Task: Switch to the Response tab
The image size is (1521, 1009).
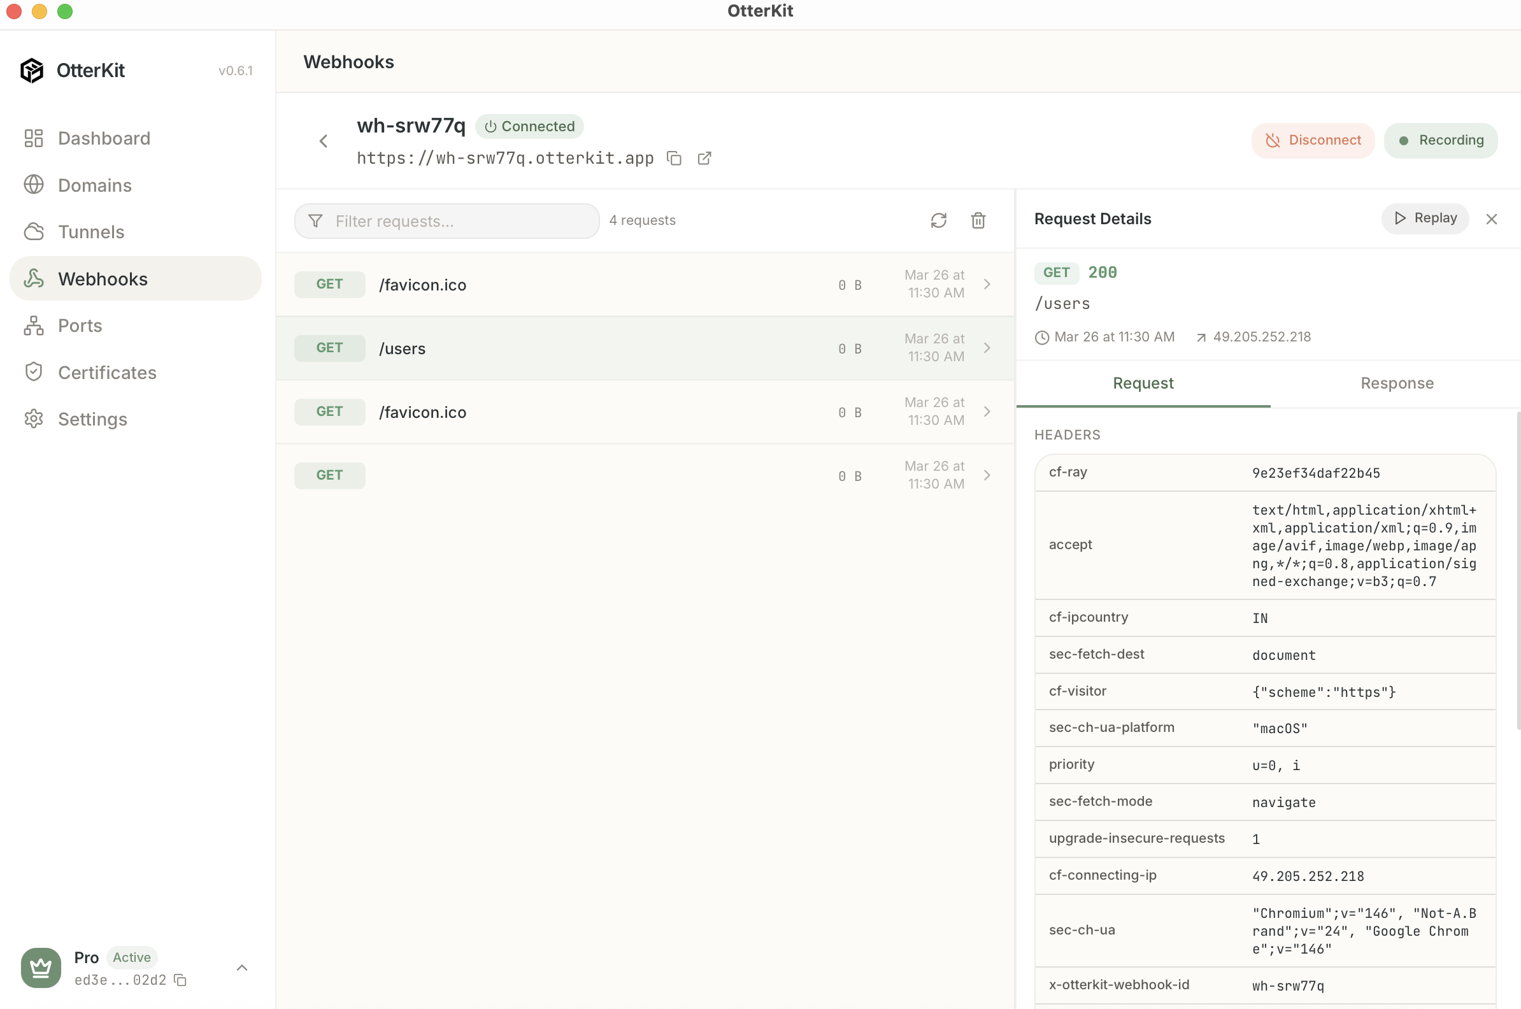Action: click(1396, 383)
